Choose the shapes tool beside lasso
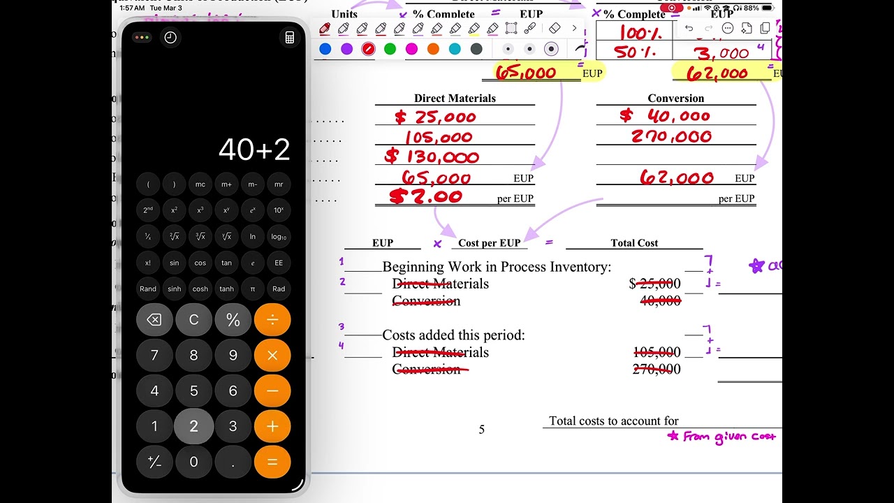Viewport: 894px width, 503px height. (530, 29)
